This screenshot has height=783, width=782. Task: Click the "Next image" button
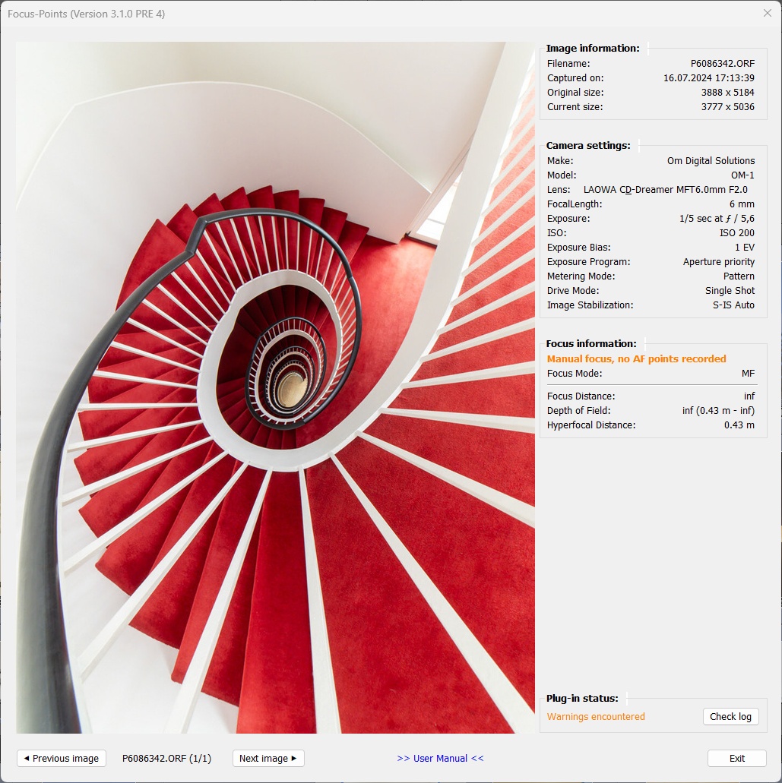pyautogui.click(x=268, y=758)
